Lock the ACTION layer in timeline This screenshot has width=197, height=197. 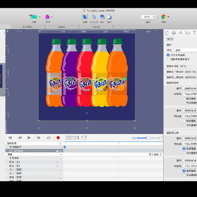(61, 151)
